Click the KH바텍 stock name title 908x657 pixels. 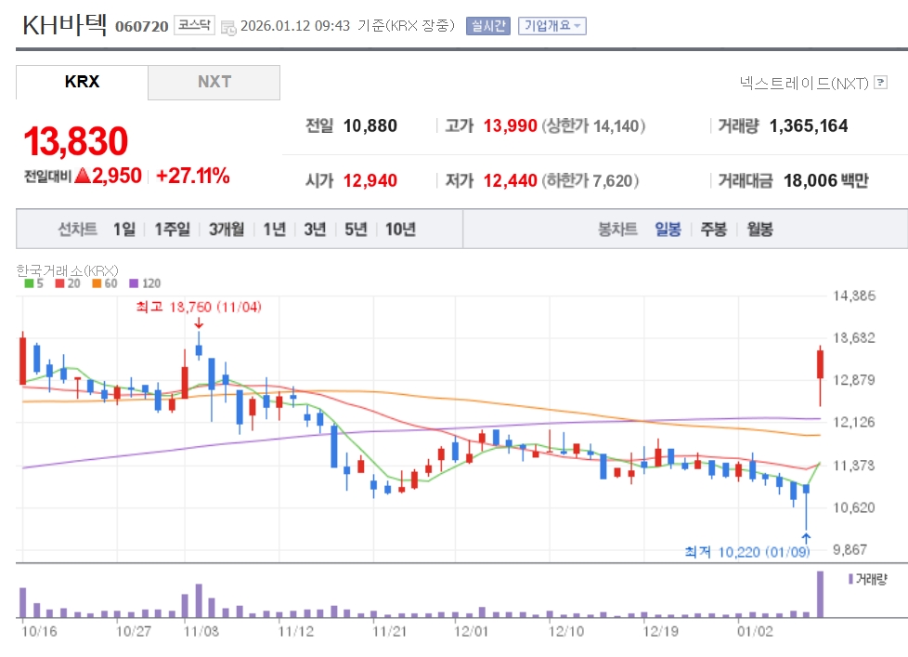(64, 25)
